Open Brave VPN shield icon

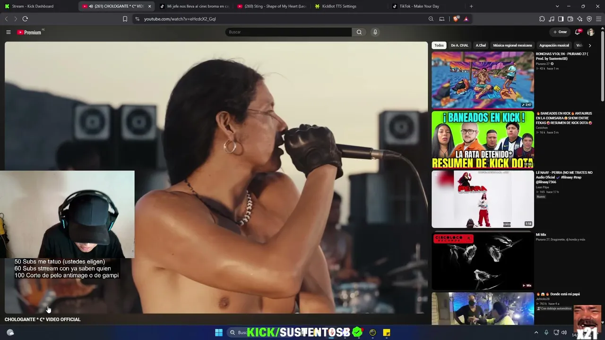589,19
